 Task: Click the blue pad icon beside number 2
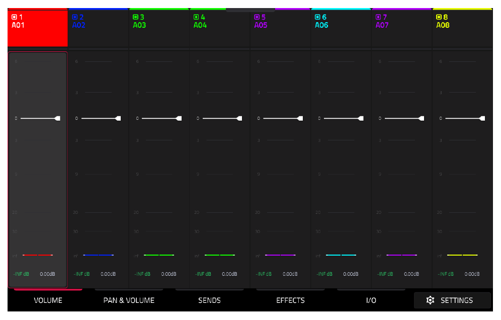pyautogui.click(x=75, y=17)
